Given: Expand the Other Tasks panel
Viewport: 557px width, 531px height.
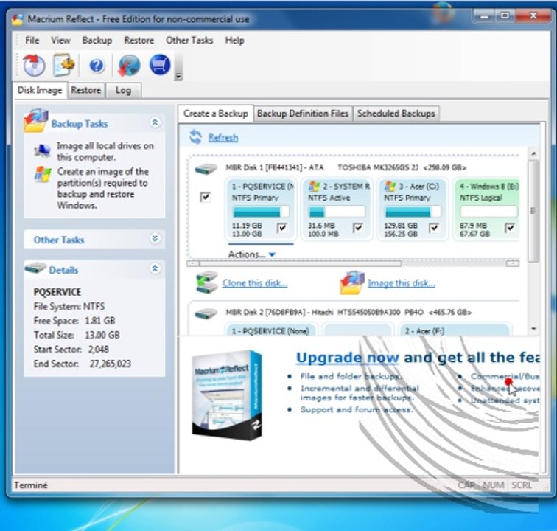Looking at the screenshot, I should click(155, 238).
